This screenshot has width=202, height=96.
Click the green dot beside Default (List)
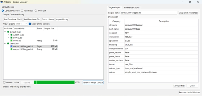click(x=8, y=32)
